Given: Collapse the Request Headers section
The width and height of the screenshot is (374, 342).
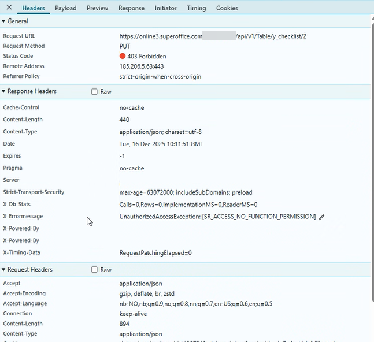Looking at the screenshot, I should [3, 270].
